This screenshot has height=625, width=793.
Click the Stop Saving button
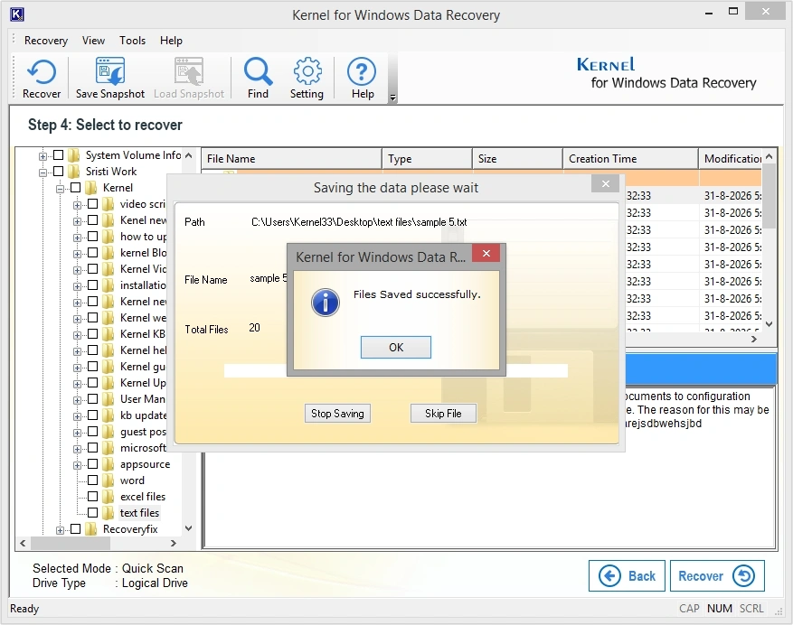(x=337, y=414)
